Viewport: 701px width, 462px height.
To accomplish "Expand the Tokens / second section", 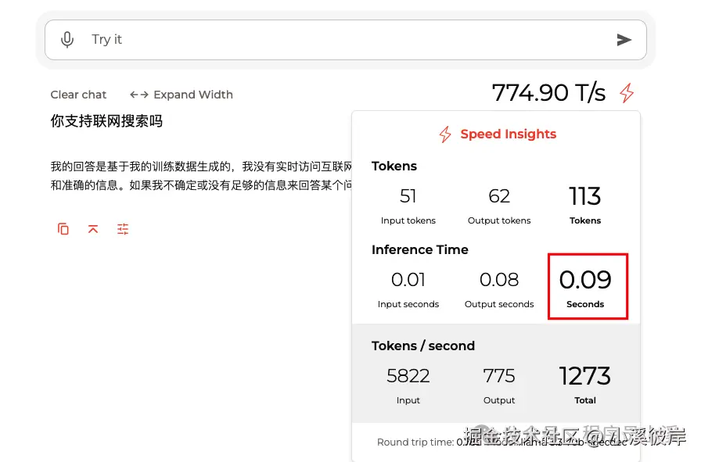I will 423,346.
